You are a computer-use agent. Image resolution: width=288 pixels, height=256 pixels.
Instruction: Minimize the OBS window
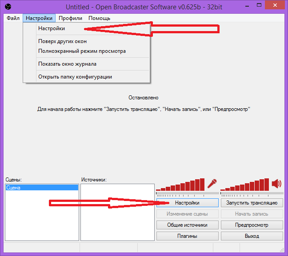click(x=247, y=5)
